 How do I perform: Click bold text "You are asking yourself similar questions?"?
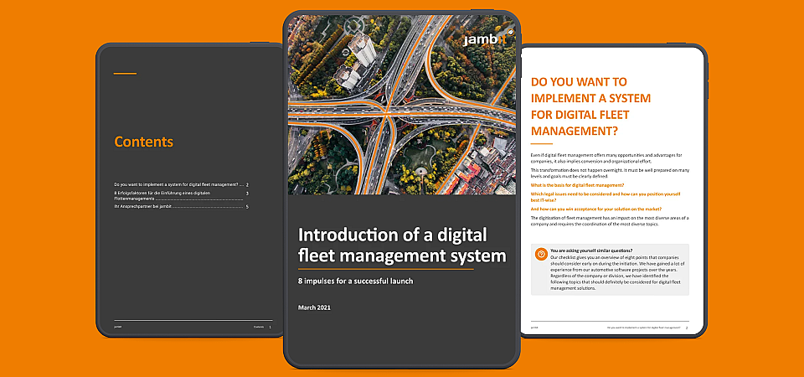591,250
